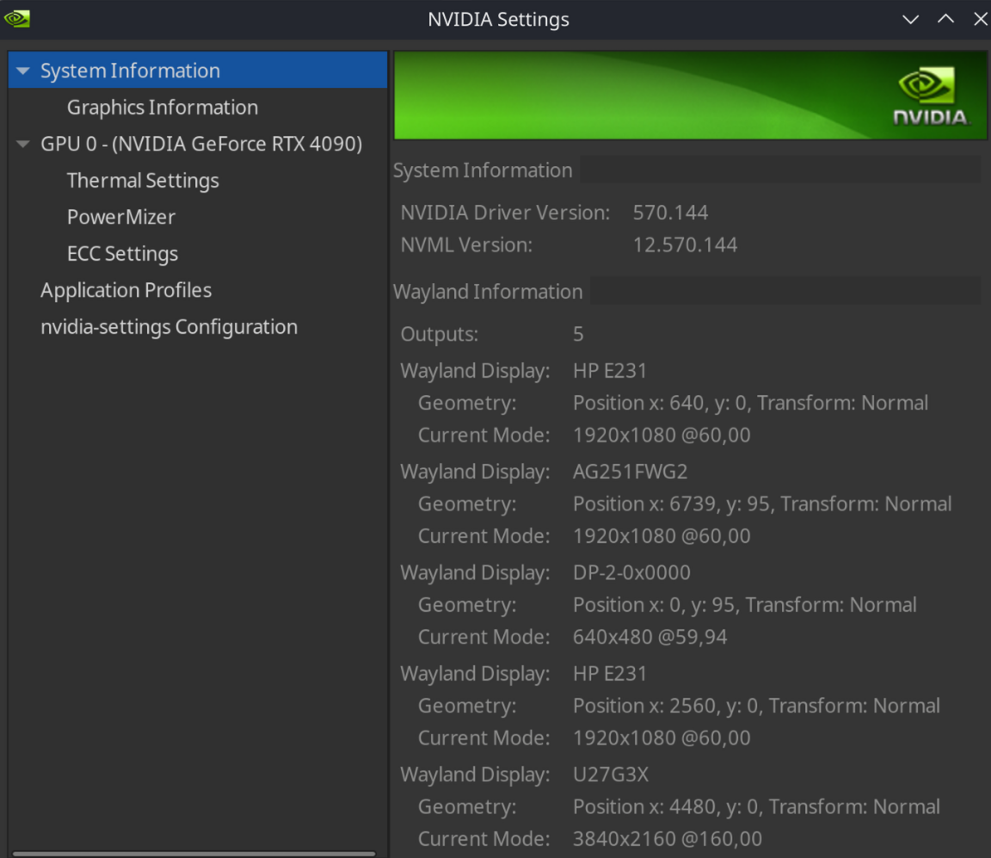Open Thermal Settings
Image resolution: width=991 pixels, height=858 pixels.
pos(143,181)
